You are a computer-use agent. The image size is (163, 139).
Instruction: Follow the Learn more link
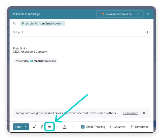point(131,113)
